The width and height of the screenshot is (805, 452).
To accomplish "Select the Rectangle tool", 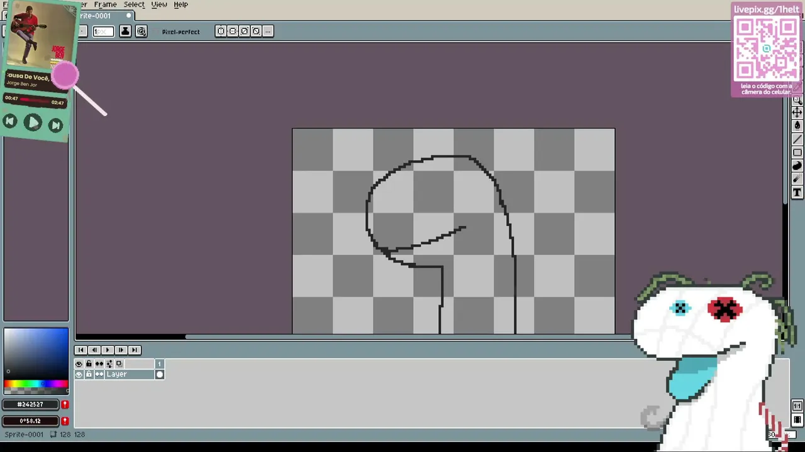I will pyautogui.click(x=797, y=153).
